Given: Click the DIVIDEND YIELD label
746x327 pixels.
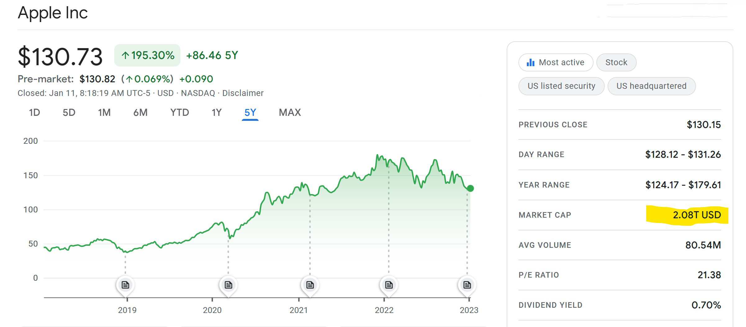Looking at the screenshot, I should point(550,305).
